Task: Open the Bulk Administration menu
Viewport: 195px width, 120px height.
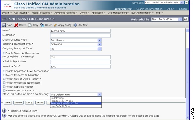Action: tap(142, 13)
